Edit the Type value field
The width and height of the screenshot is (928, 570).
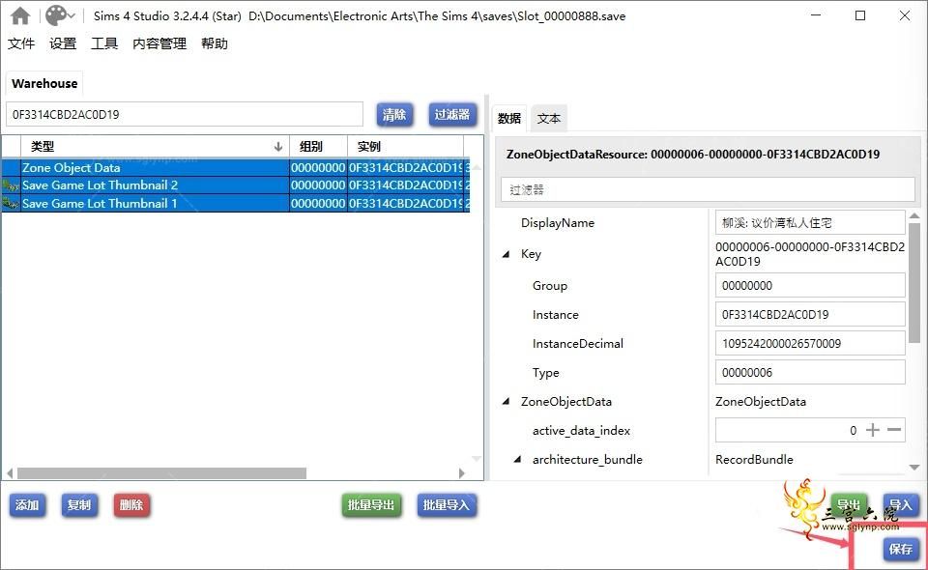(x=810, y=373)
